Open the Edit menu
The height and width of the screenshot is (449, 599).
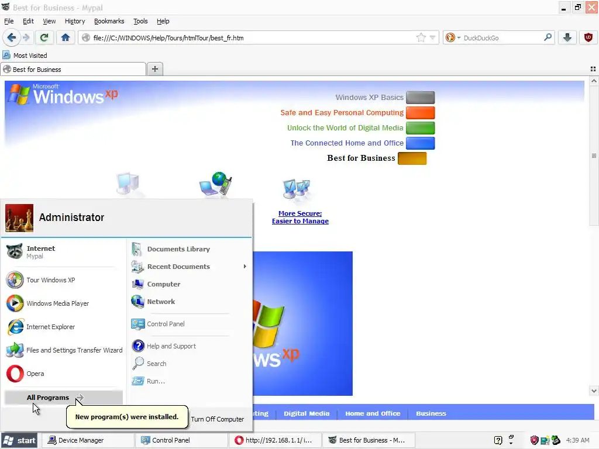[28, 21]
